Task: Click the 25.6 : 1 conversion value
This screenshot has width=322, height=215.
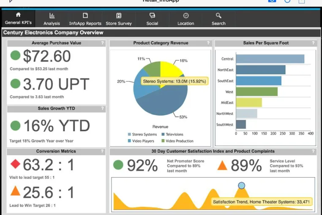Action: 48,193
